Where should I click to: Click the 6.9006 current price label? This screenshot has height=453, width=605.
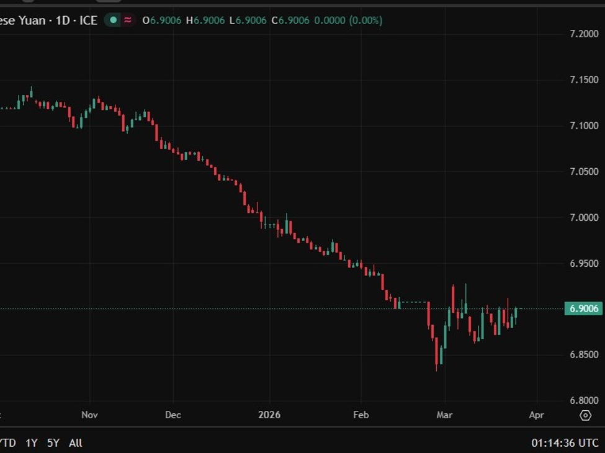coord(582,308)
